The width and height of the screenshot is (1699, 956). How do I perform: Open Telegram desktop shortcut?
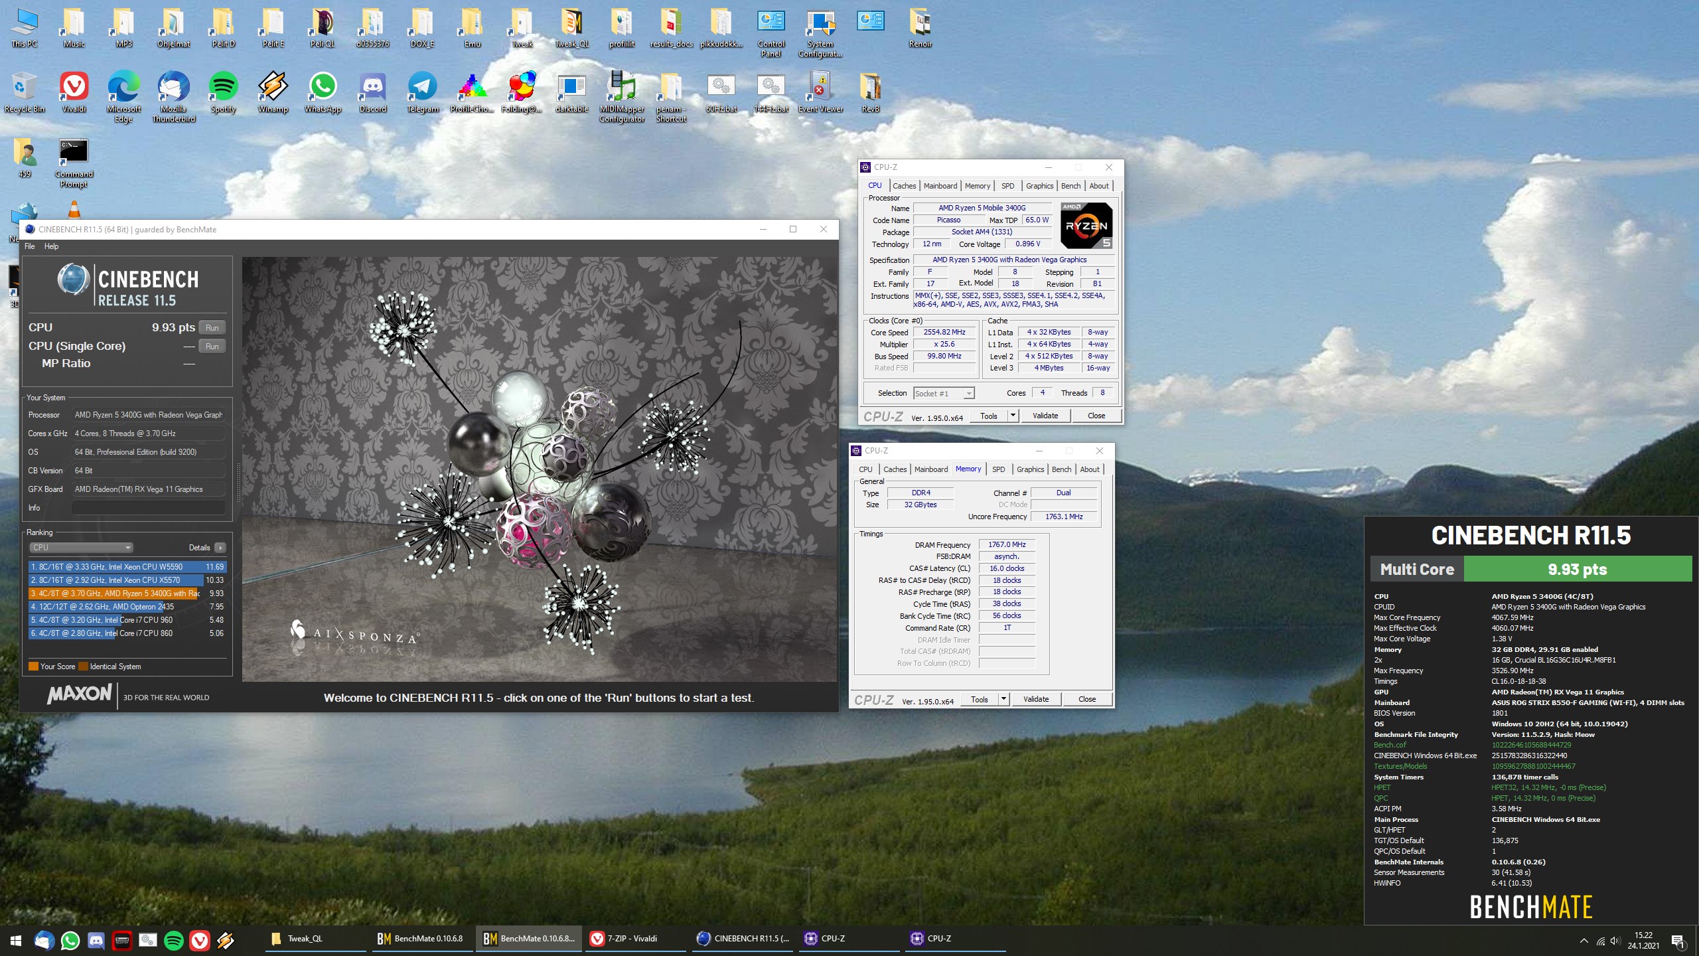(x=422, y=92)
